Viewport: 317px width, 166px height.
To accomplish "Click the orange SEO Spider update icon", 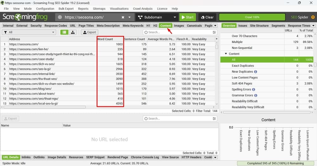I will click(313, 17).
